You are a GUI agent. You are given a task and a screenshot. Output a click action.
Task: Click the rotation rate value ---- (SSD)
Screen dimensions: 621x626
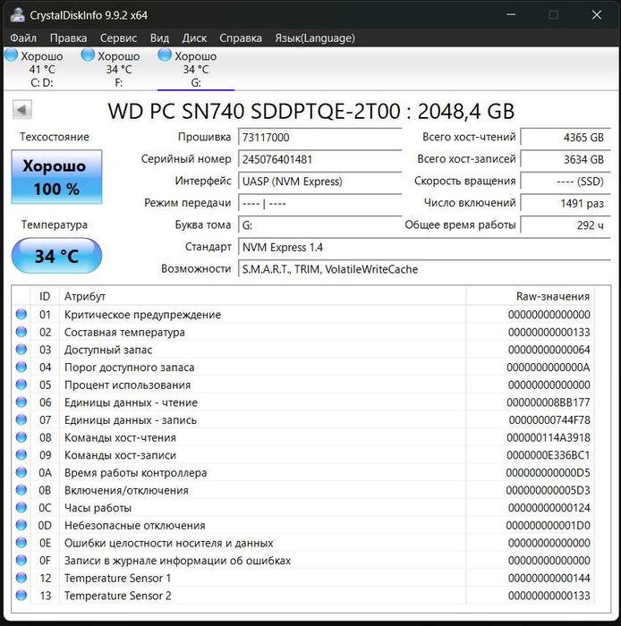pos(566,182)
